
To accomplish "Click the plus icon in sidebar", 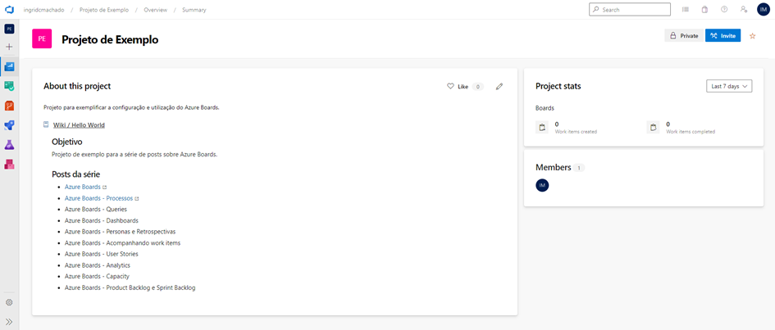I will (x=9, y=47).
